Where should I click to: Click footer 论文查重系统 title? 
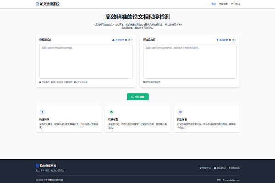click(x=48, y=166)
